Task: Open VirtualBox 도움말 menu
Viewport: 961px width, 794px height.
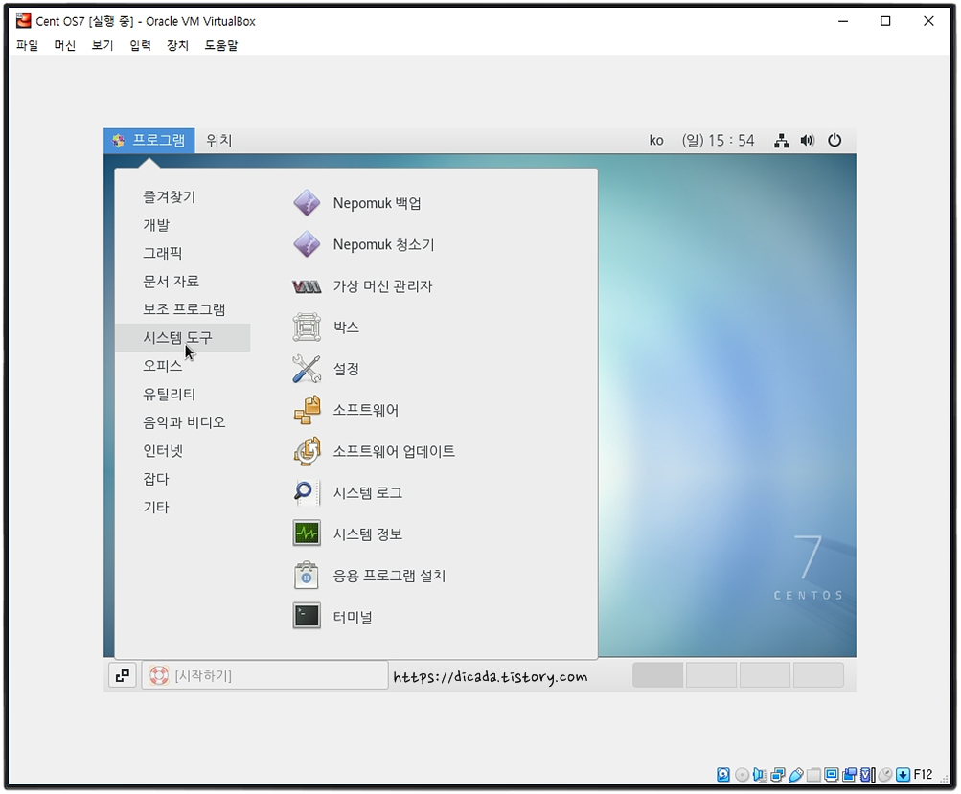Action: [221, 45]
